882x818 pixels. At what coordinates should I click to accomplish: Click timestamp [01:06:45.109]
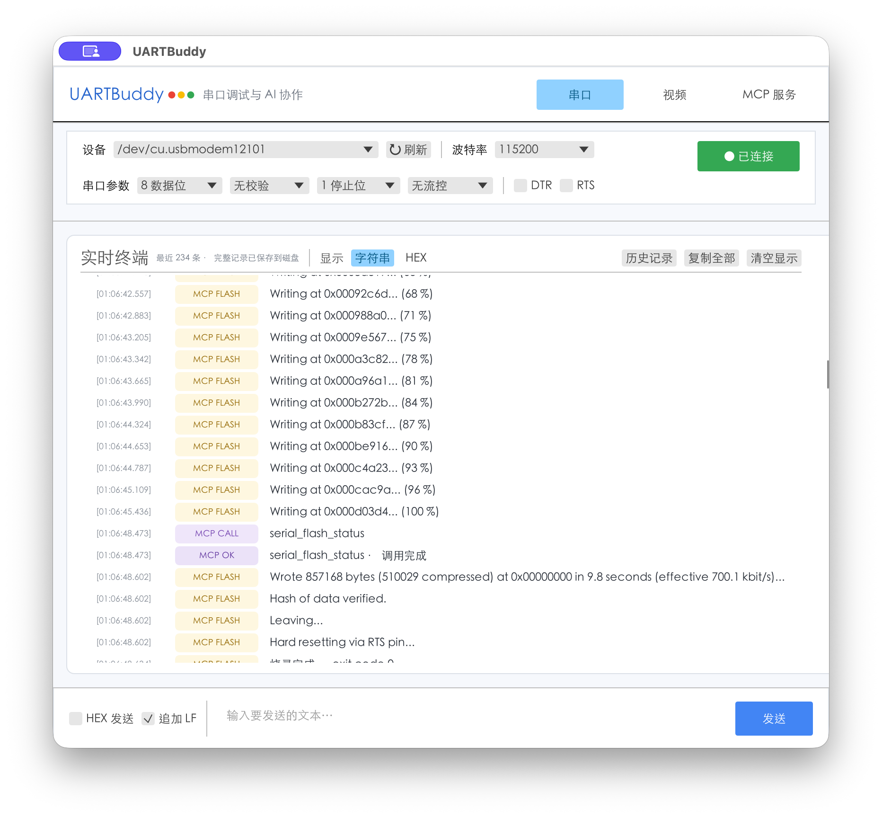tap(123, 490)
